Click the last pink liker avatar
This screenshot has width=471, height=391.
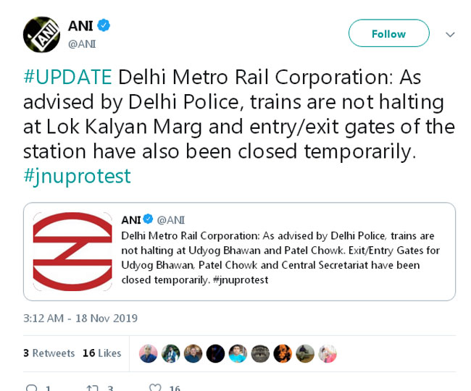(x=328, y=353)
